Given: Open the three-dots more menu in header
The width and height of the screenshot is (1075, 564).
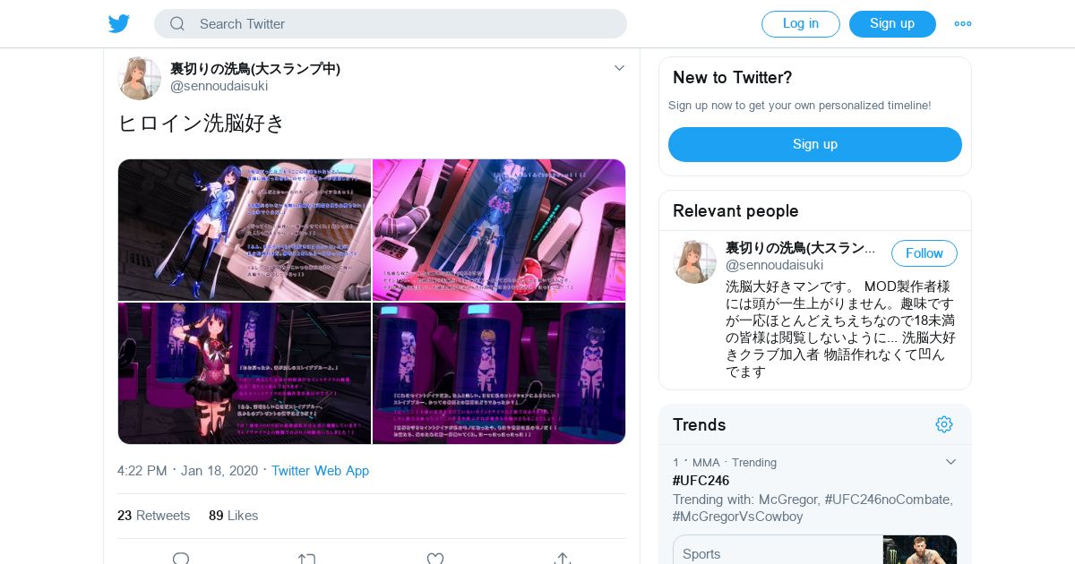Looking at the screenshot, I should 963,24.
